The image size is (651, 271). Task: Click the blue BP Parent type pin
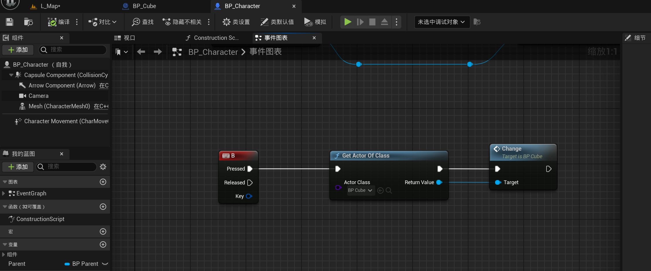(67, 264)
